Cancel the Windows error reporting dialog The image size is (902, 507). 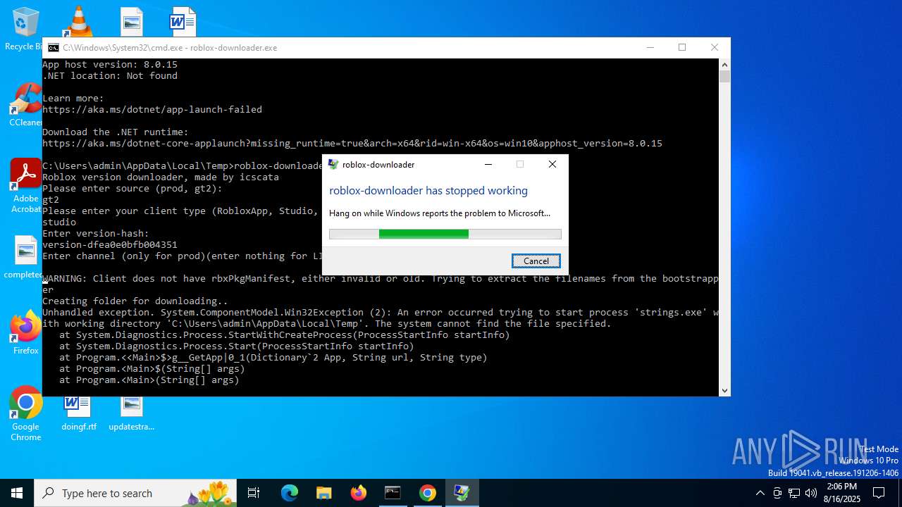coord(536,261)
